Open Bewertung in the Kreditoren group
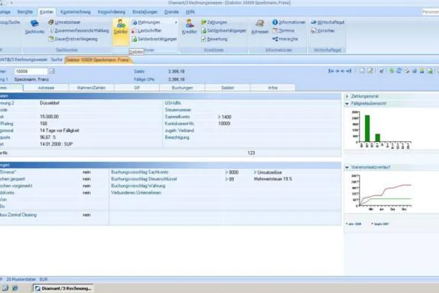Viewport: 439px width, 293px height. 214,39
